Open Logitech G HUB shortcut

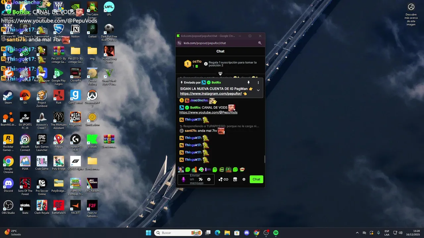(76, 143)
